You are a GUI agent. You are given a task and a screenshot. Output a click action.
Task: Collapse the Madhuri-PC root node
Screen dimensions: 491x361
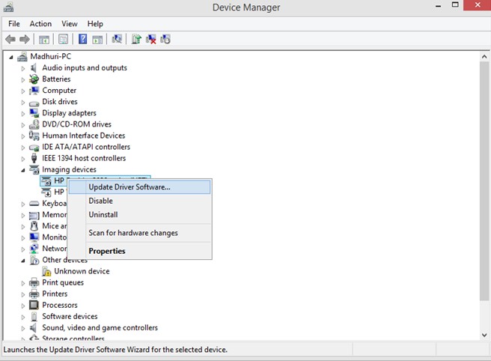click(11, 57)
